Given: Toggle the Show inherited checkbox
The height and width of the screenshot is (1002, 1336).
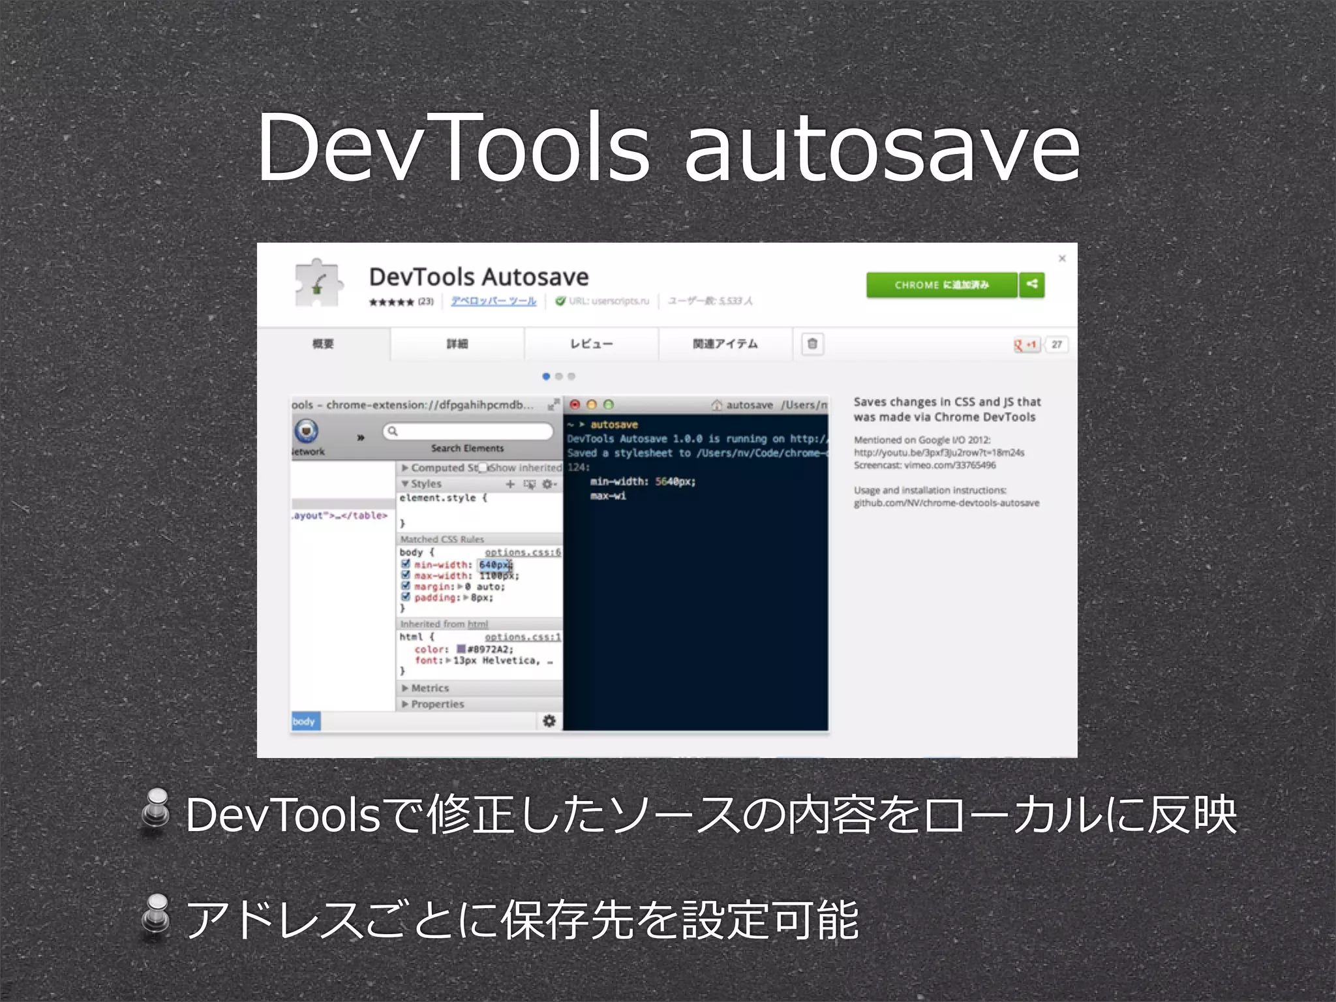Looking at the screenshot, I should (x=483, y=468).
